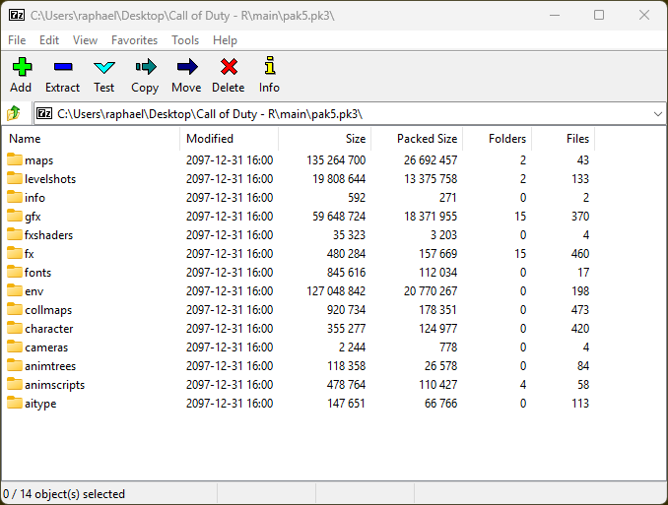The width and height of the screenshot is (668, 505).
Task: Select the animtrees folder icon
Action: (x=15, y=365)
